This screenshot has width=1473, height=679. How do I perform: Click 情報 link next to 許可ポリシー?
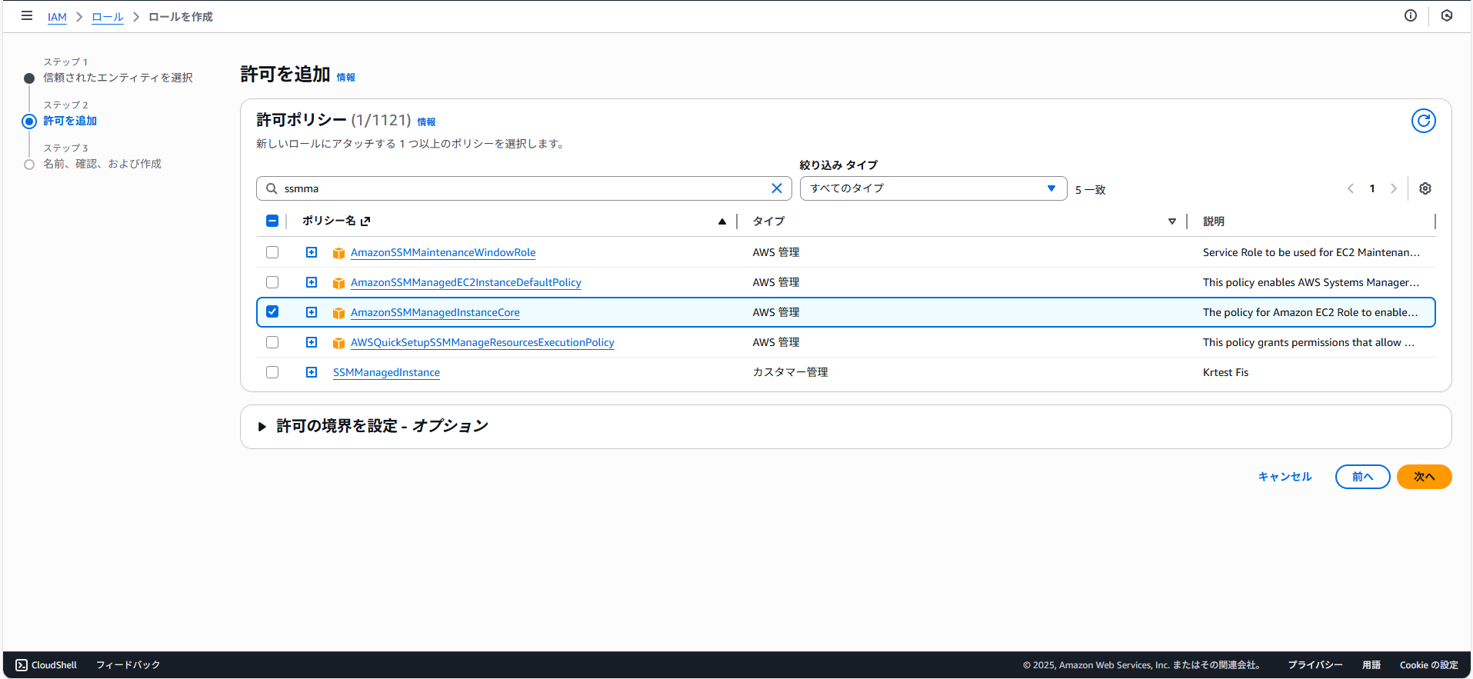pos(426,122)
